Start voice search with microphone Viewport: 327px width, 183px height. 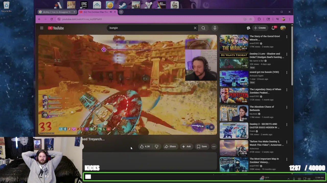point(215,28)
